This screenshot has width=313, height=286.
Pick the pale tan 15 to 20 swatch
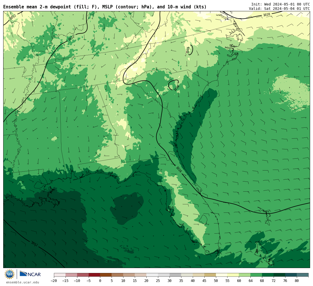141,275
